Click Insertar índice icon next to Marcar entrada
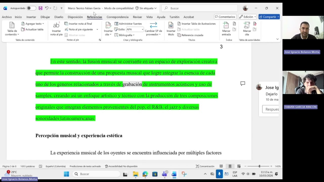The height and width of the screenshot is (182, 324). [x=234, y=24]
